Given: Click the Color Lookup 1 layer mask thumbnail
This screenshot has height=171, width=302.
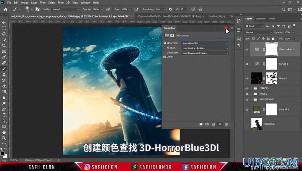Looking at the screenshot, I should [271, 49].
